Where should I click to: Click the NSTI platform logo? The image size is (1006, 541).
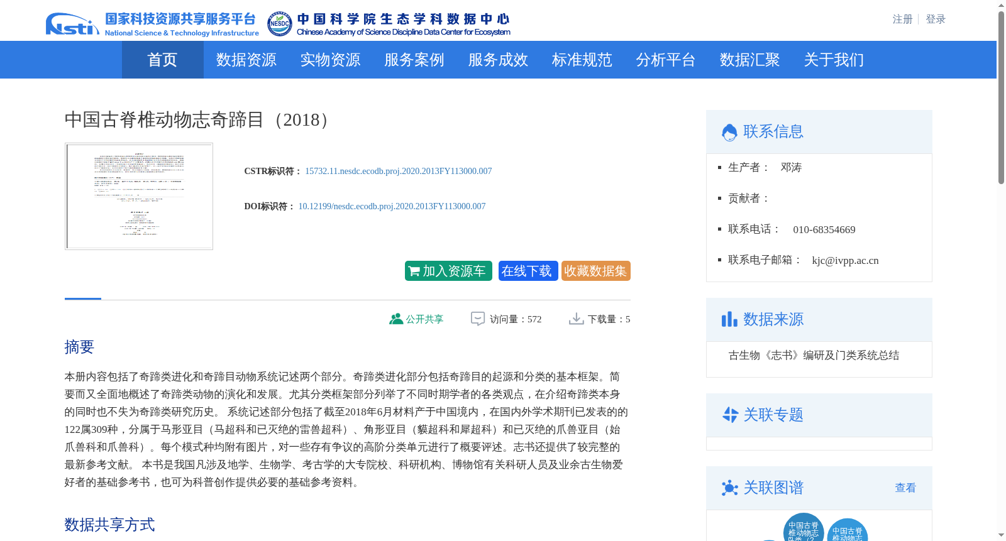coord(72,25)
